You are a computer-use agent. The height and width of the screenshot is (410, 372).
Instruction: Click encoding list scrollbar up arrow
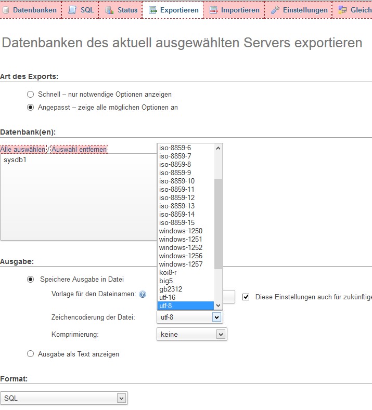[218, 148]
